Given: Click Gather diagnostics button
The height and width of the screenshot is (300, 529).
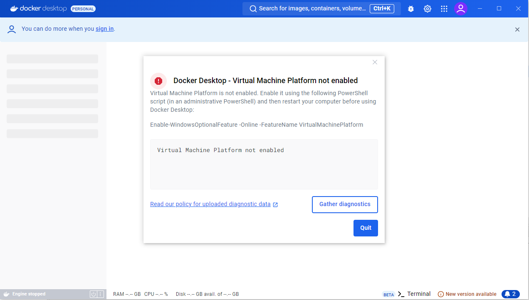Looking at the screenshot, I should [x=345, y=204].
